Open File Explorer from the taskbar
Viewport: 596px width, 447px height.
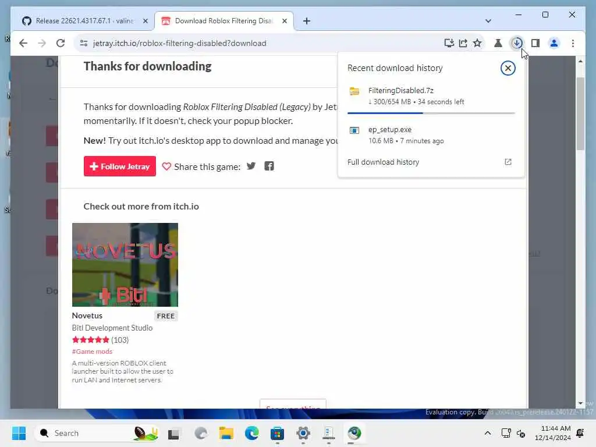(226, 433)
